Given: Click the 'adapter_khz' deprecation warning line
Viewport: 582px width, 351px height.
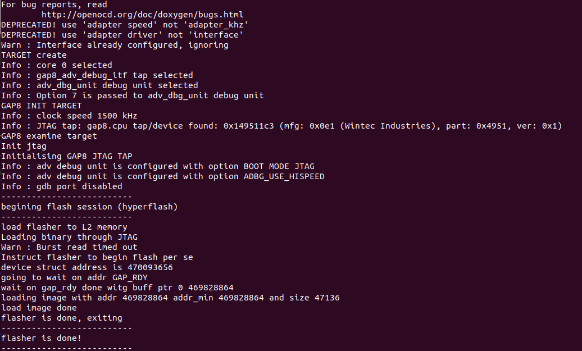Looking at the screenshot, I should click(125, 25).
